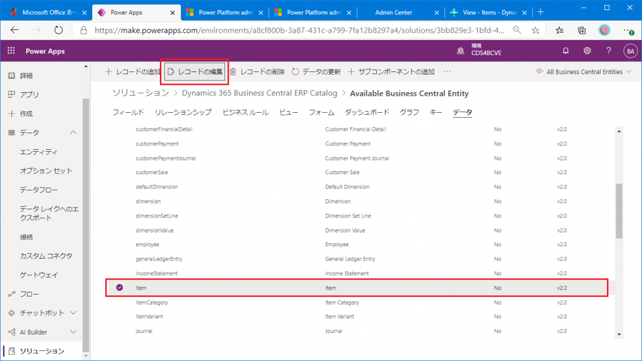Open the notifications bell
Screen dimensions: 642x361
[x=566, y=51]
